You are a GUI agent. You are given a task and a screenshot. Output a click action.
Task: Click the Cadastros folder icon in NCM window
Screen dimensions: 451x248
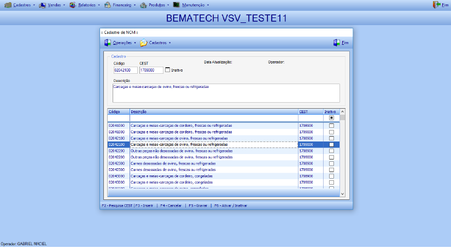tap(144, 43)
